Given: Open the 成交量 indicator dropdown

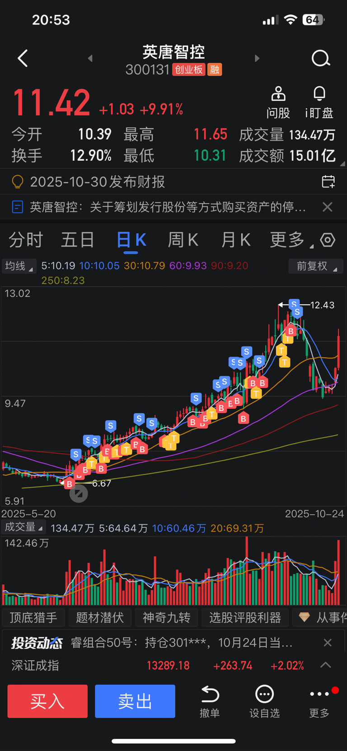Looking at the screenshot, I should [x=23, y=527].
